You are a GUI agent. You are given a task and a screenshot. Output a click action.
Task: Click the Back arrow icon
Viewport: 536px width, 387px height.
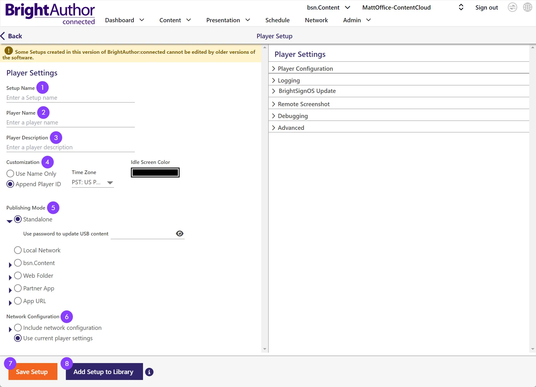point(3,36)
